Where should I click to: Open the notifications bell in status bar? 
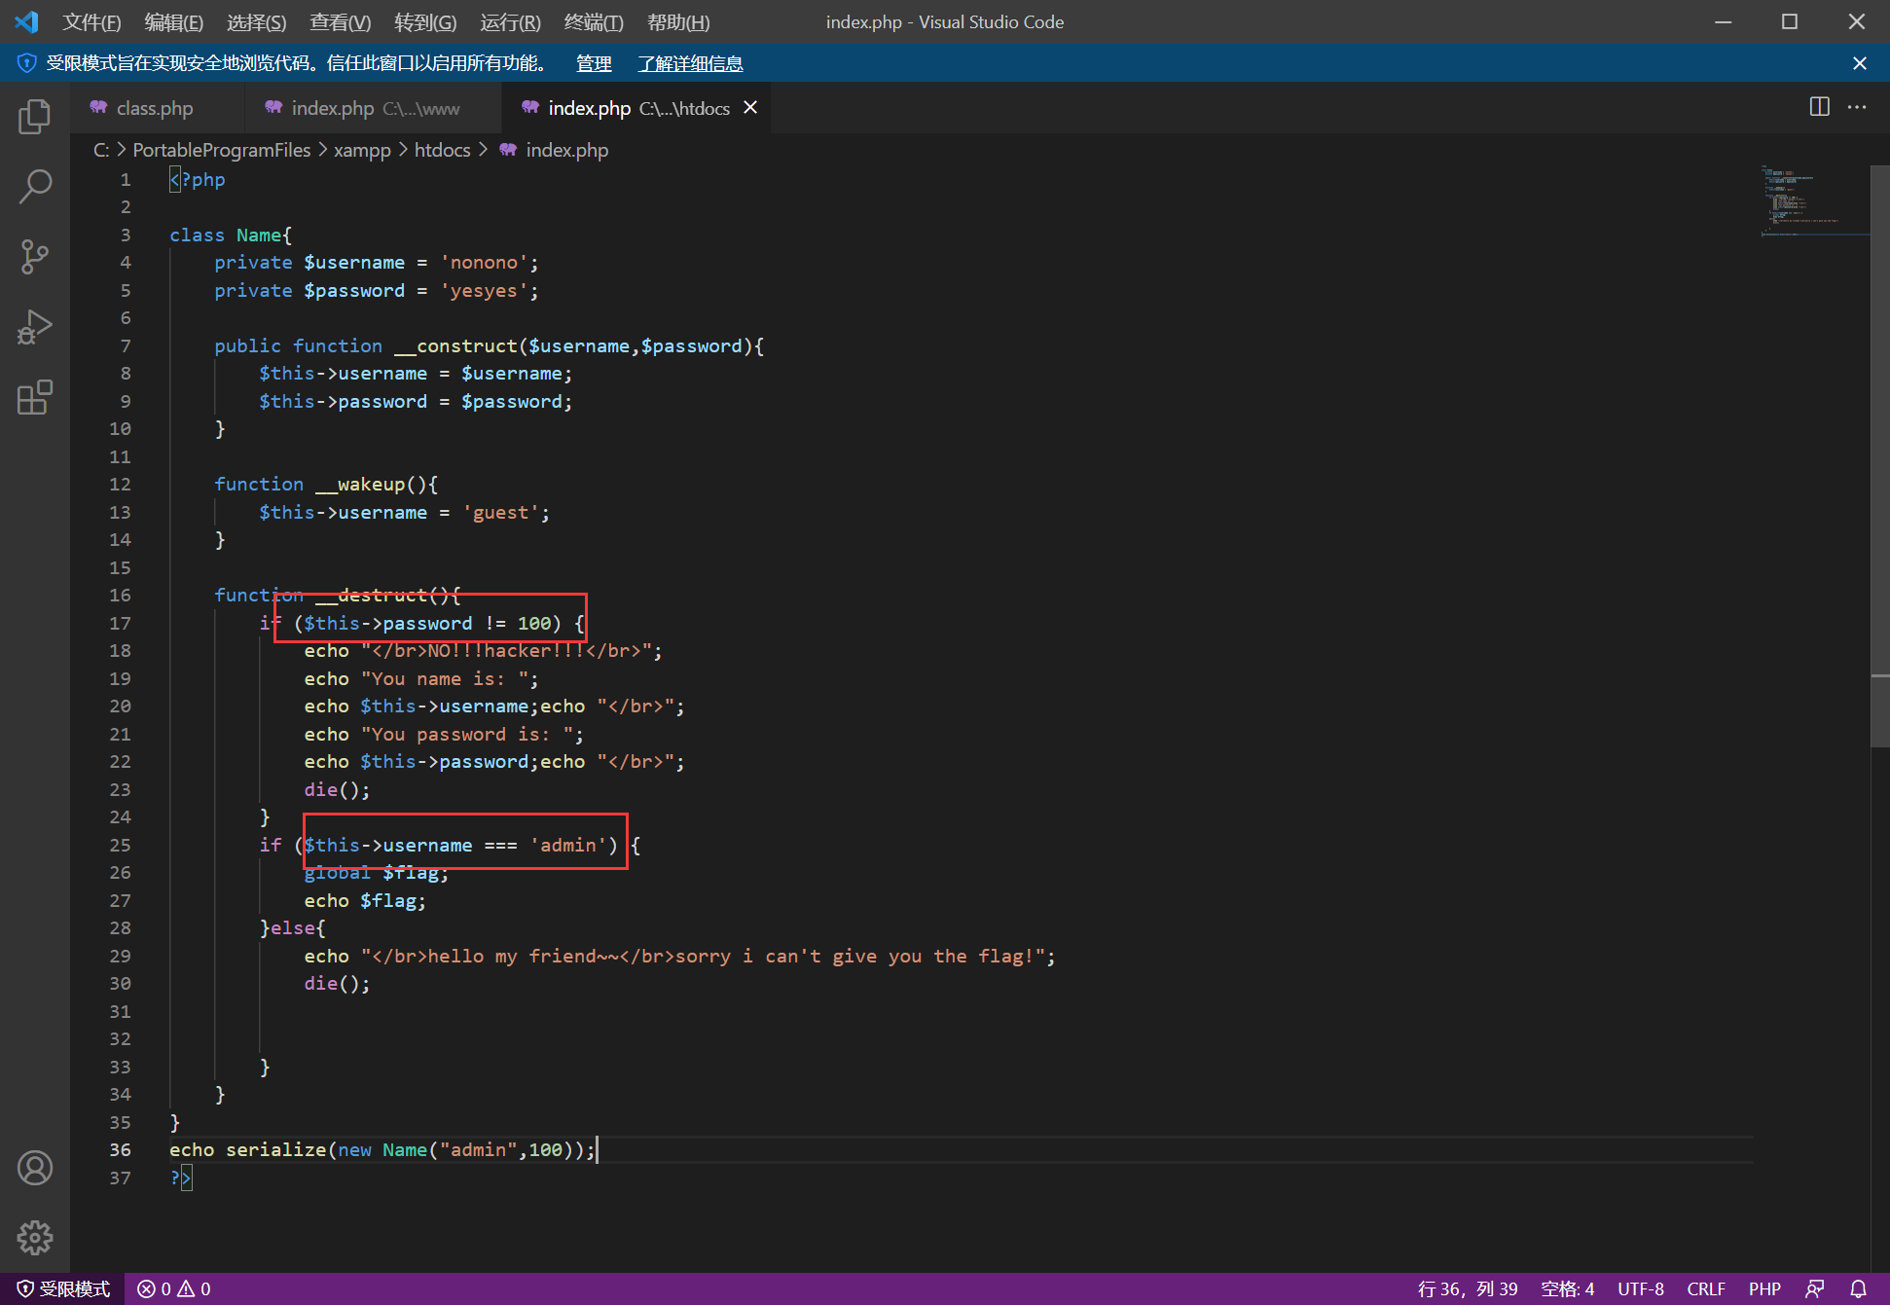tap(1858, 1288)
